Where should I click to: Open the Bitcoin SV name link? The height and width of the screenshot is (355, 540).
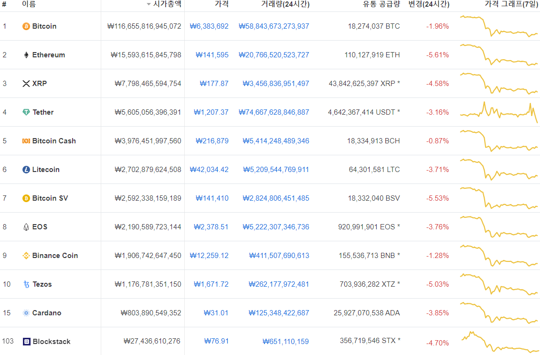pos(50,198)
